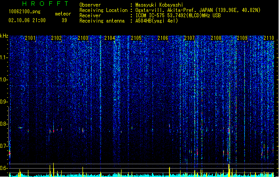Viewport: 279px width, 177px height.
Task: Click the meteor label
Action: (63, 14)
